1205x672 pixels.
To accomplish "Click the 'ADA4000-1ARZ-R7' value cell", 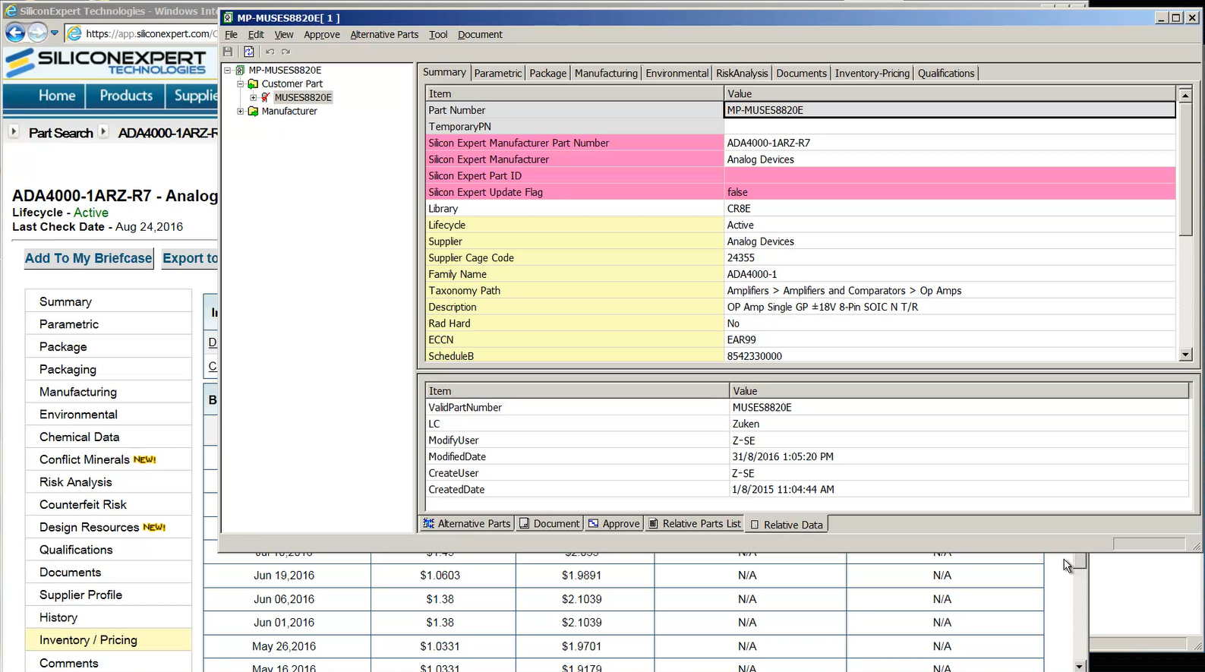I will [950, 143].
